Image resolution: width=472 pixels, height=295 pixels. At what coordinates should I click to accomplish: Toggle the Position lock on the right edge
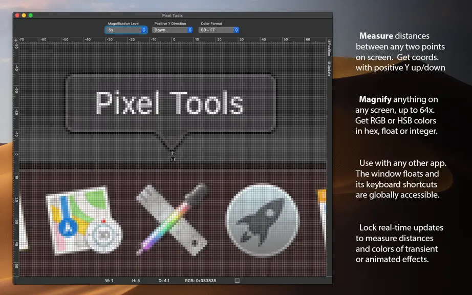tap(329, 48)
